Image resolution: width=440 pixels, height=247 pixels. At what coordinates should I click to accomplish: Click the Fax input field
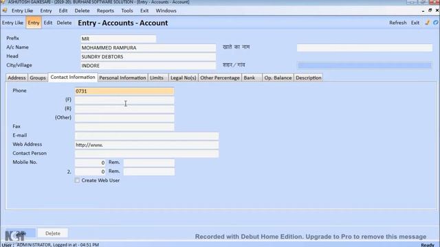(124, 127)
